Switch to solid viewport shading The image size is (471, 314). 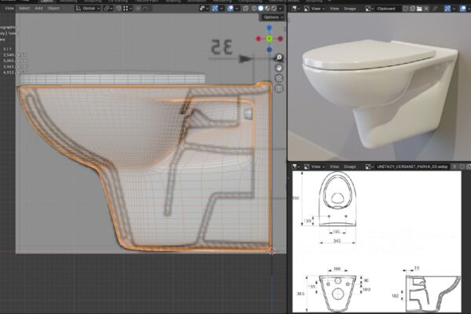[261, 9]
